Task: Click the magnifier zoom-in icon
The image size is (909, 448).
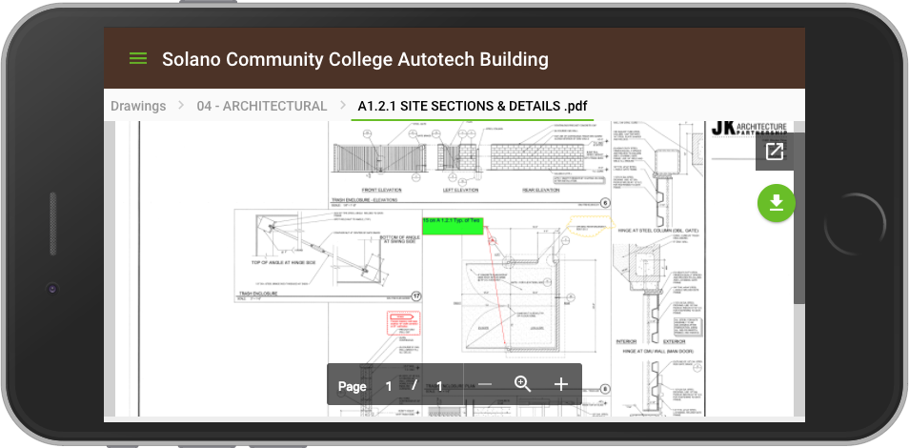Action: point(522,383)
